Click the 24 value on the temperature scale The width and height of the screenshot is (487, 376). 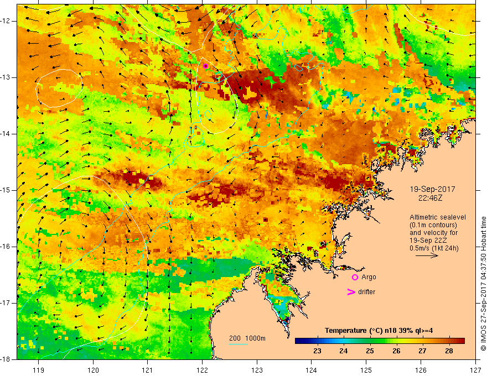coord(343,351)
